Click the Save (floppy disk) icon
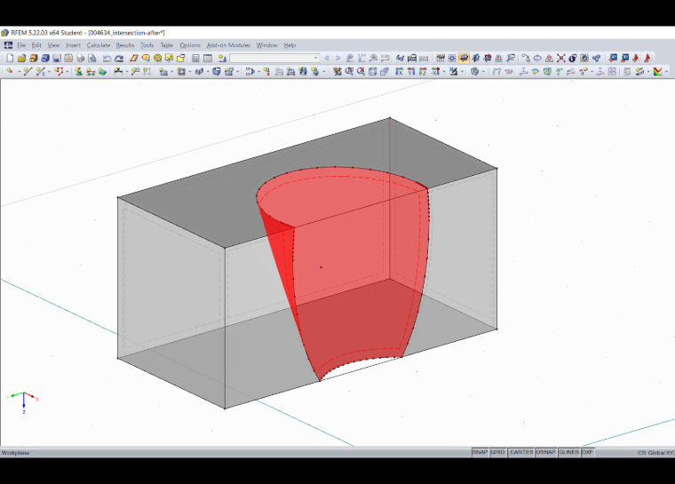675x484 pixels. click(56, 58)
